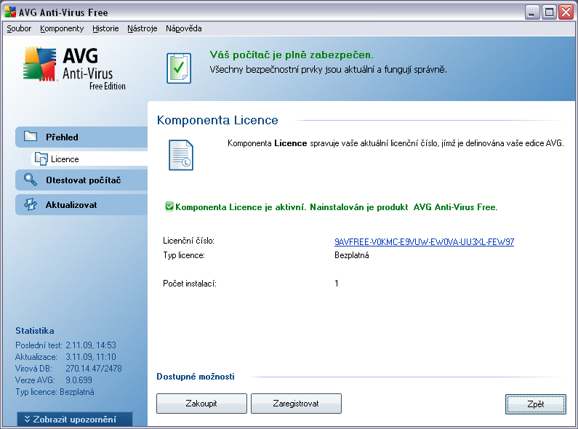The image size is (578, 429).
Task: Start Aktualizovat update
Action: pos(81,205)
